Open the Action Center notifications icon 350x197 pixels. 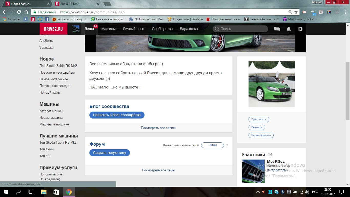click(x=342, y=192)
